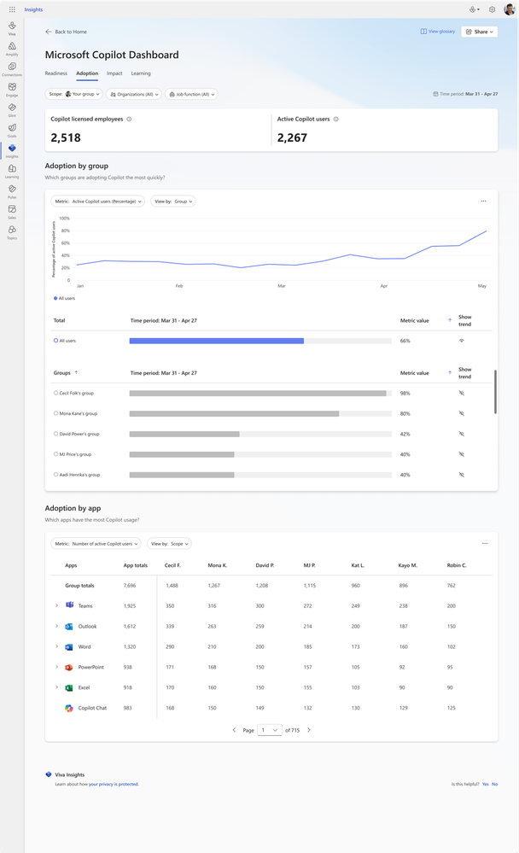519x853 pixels.
Task: Expand the Word row
Action: [x=56, y=646]
